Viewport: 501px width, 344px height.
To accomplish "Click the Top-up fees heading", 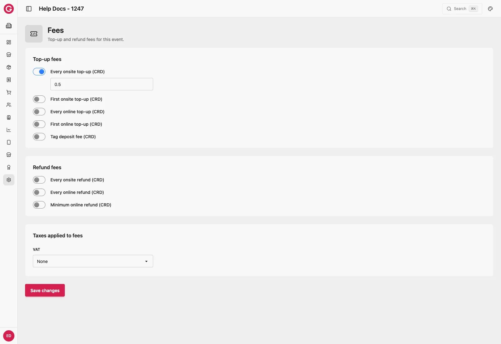I will (47, 59).
